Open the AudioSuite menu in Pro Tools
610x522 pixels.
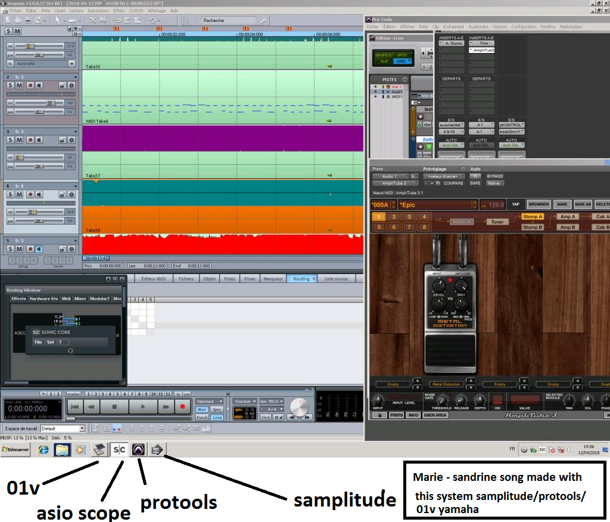(478, 27)
